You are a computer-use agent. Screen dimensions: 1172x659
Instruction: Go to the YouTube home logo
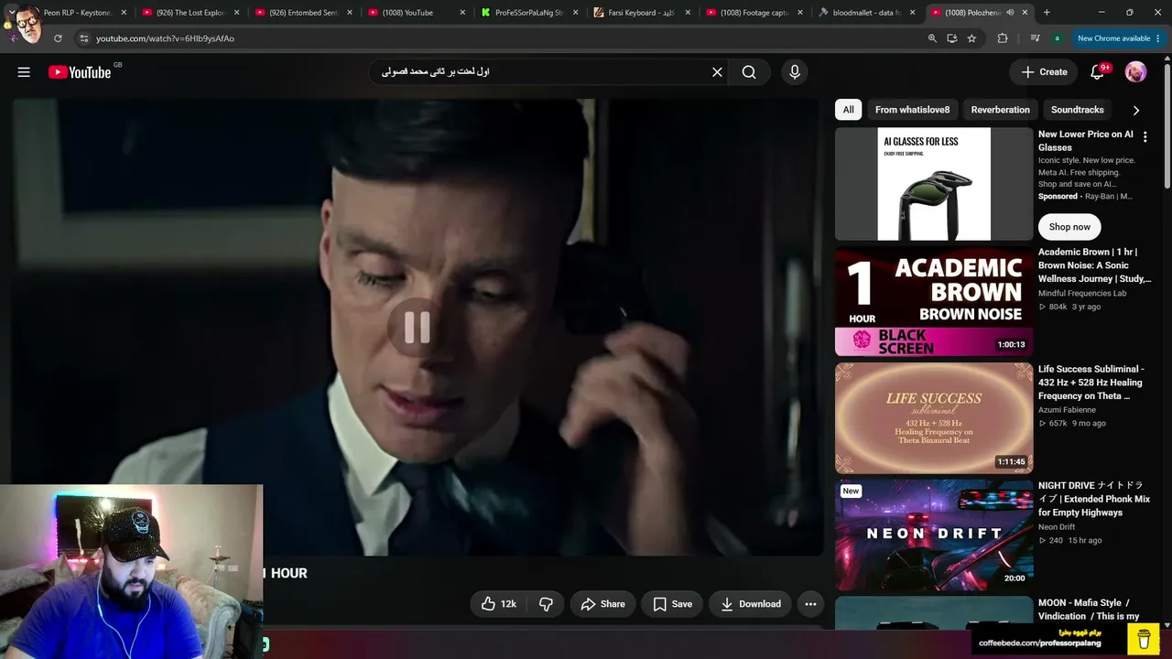(80, 72)
